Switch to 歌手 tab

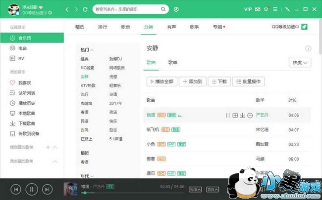click(x=194, y=27)
